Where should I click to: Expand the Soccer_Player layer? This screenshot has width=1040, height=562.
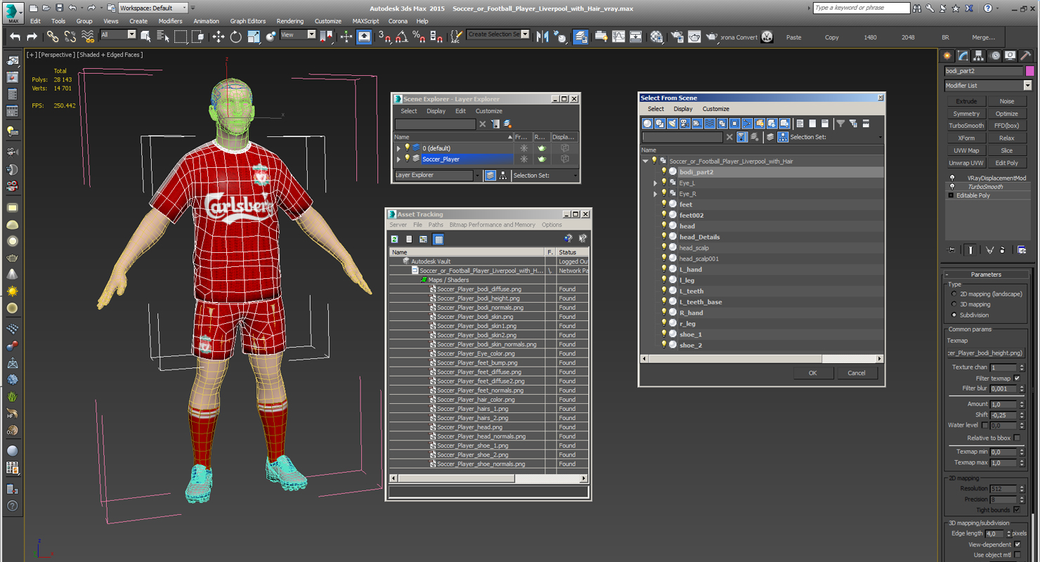pos(398,159)
